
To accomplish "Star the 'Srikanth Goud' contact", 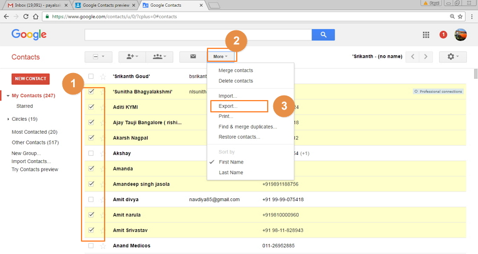I will pos(102,76).
